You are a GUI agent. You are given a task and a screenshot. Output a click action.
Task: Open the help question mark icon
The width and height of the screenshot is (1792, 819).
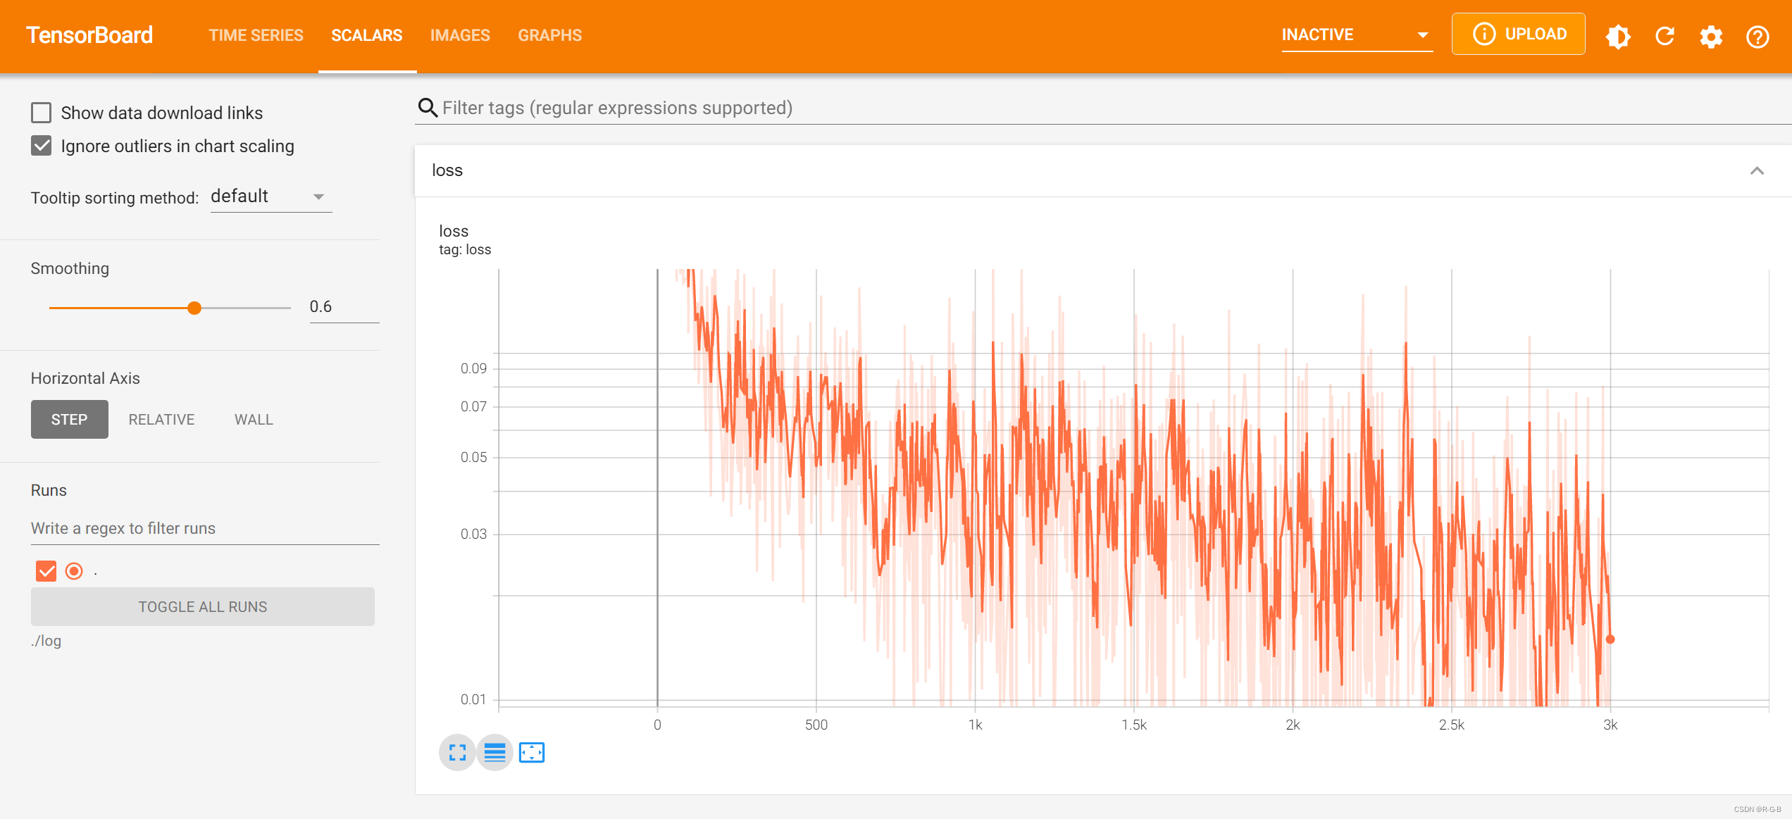point(1757,36)
